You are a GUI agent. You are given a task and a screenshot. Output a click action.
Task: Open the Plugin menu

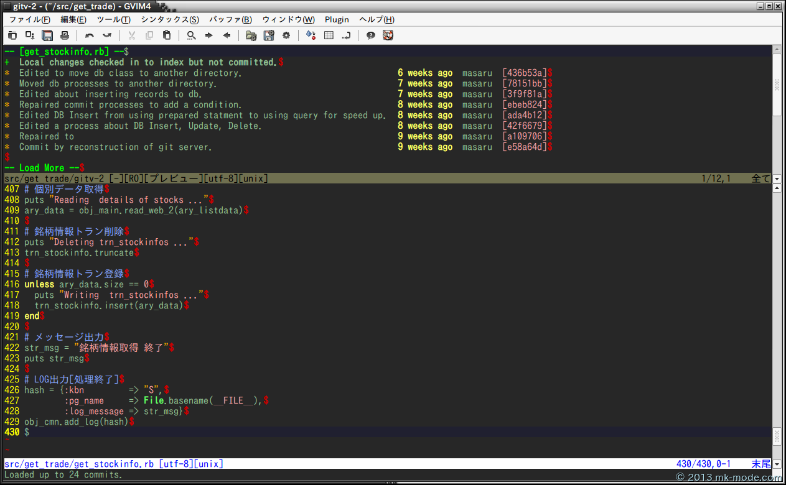point(337,19)
